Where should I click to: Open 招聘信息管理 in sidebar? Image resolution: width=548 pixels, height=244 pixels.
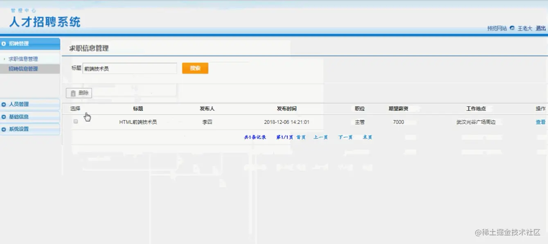coord(23,69)
